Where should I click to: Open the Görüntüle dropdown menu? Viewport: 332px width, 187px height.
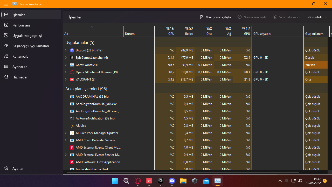318,17
